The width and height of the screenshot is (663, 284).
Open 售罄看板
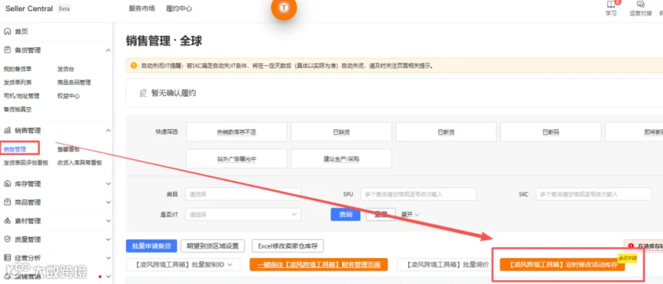click(x=69, y=149)
